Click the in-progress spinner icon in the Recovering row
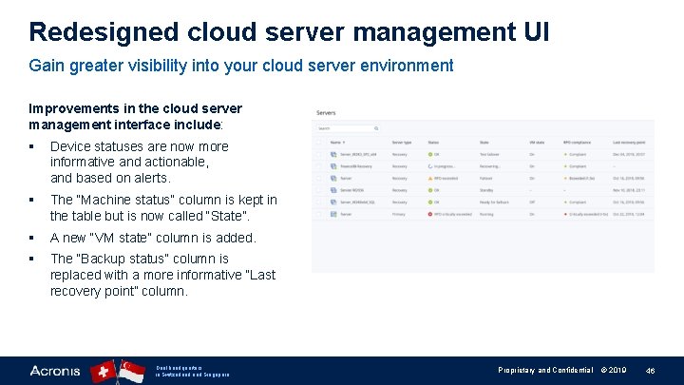Image resolution: width=684 pixels, height=385 pixels. pyautogui.click(x=430, y=166)
